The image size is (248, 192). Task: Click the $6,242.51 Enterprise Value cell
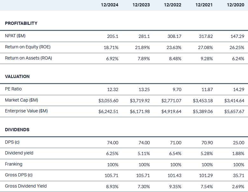pos(108,111)
